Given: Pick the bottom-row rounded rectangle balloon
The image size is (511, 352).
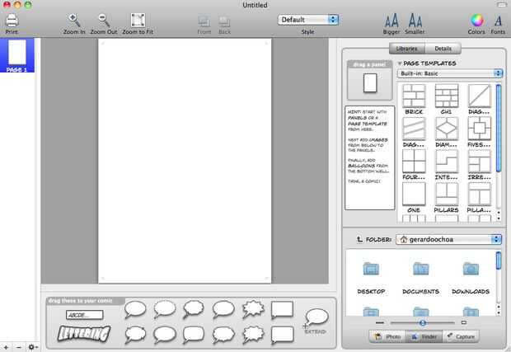Looking at the screenshot, I should coord(194,335).
